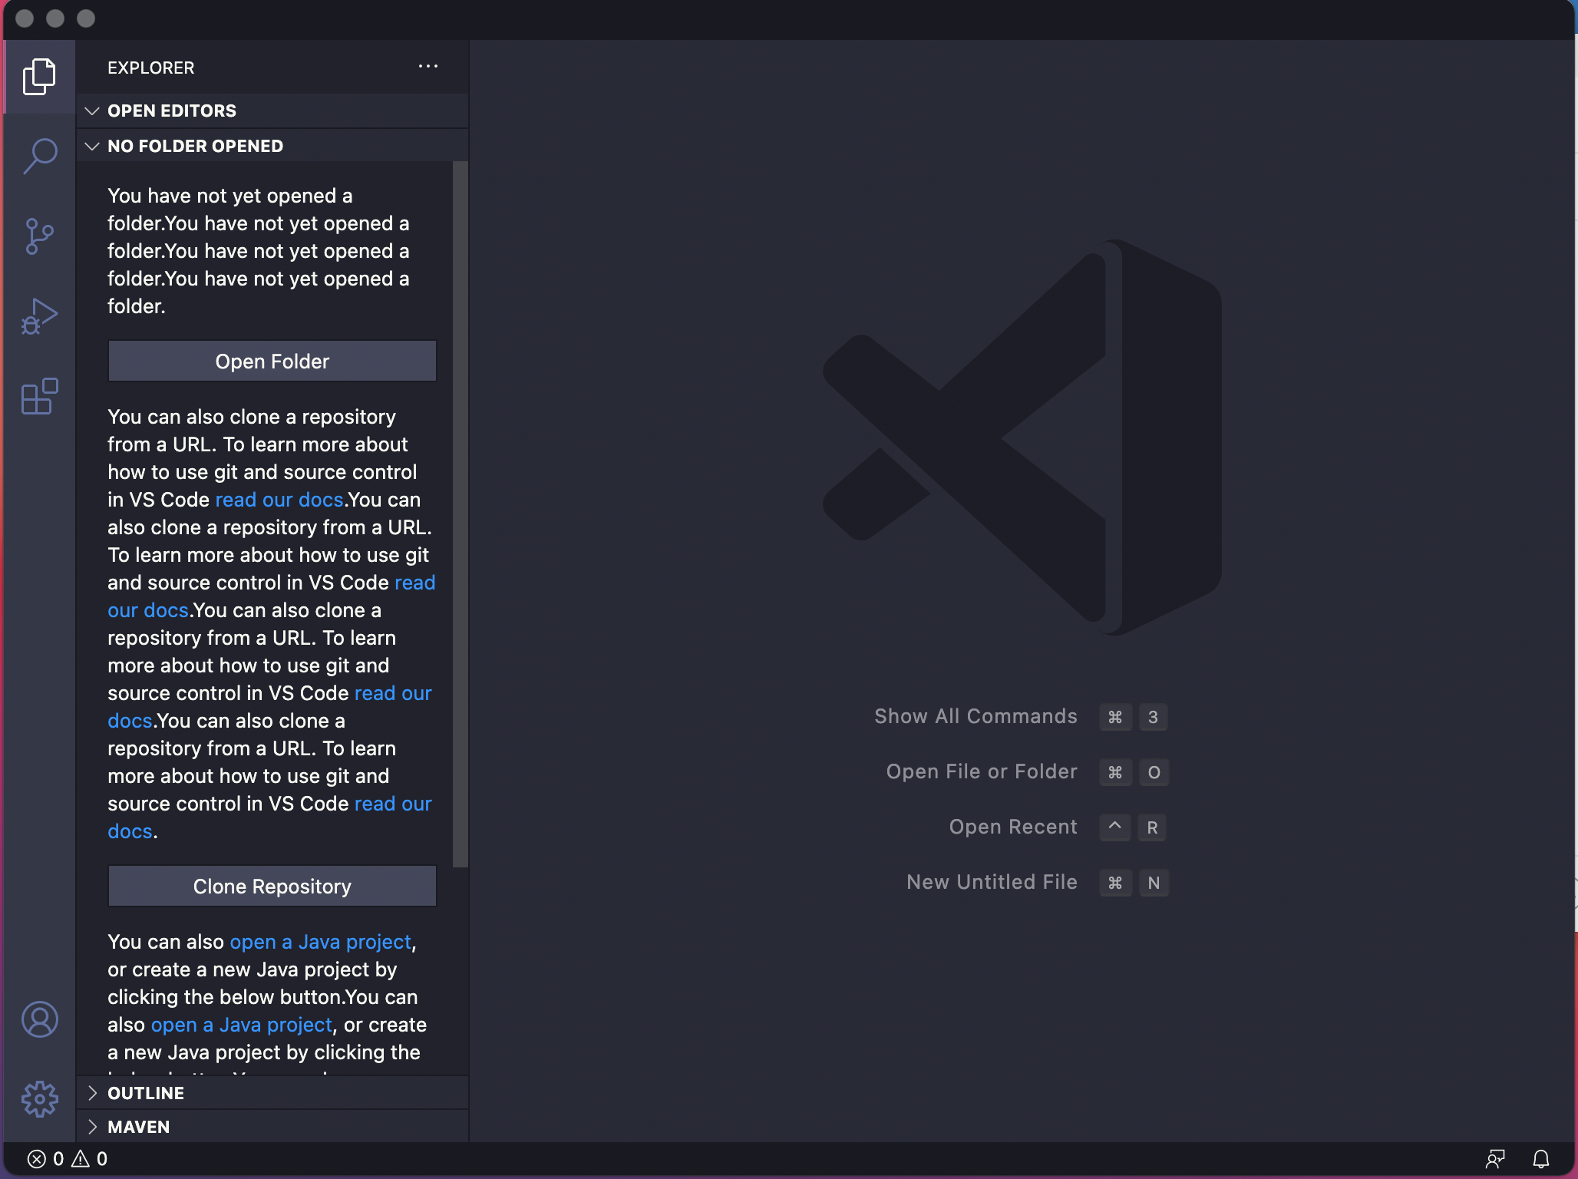Select the Search icon in the activity bar

point(39,156)
